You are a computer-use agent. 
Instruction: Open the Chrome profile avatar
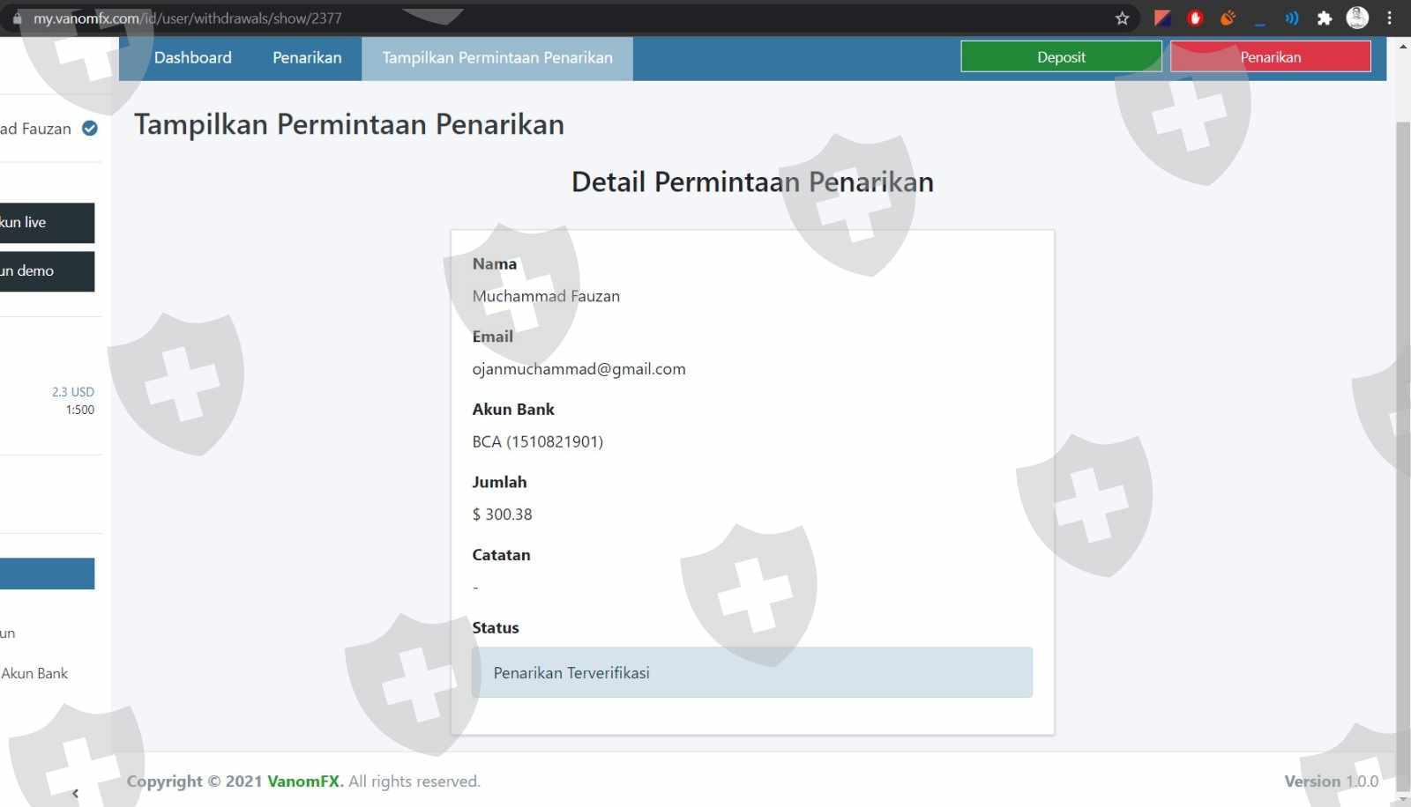1357,18
